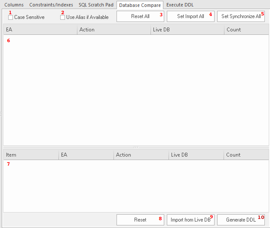Click the Action header in upper list
This screenshot has height=228, width=270.
[x=114, y=30]
